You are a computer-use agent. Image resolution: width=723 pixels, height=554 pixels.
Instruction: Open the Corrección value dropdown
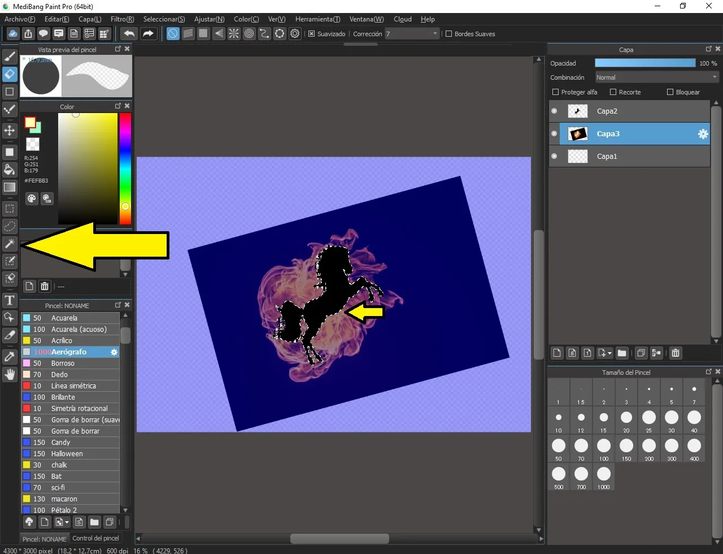coord(412,34)
